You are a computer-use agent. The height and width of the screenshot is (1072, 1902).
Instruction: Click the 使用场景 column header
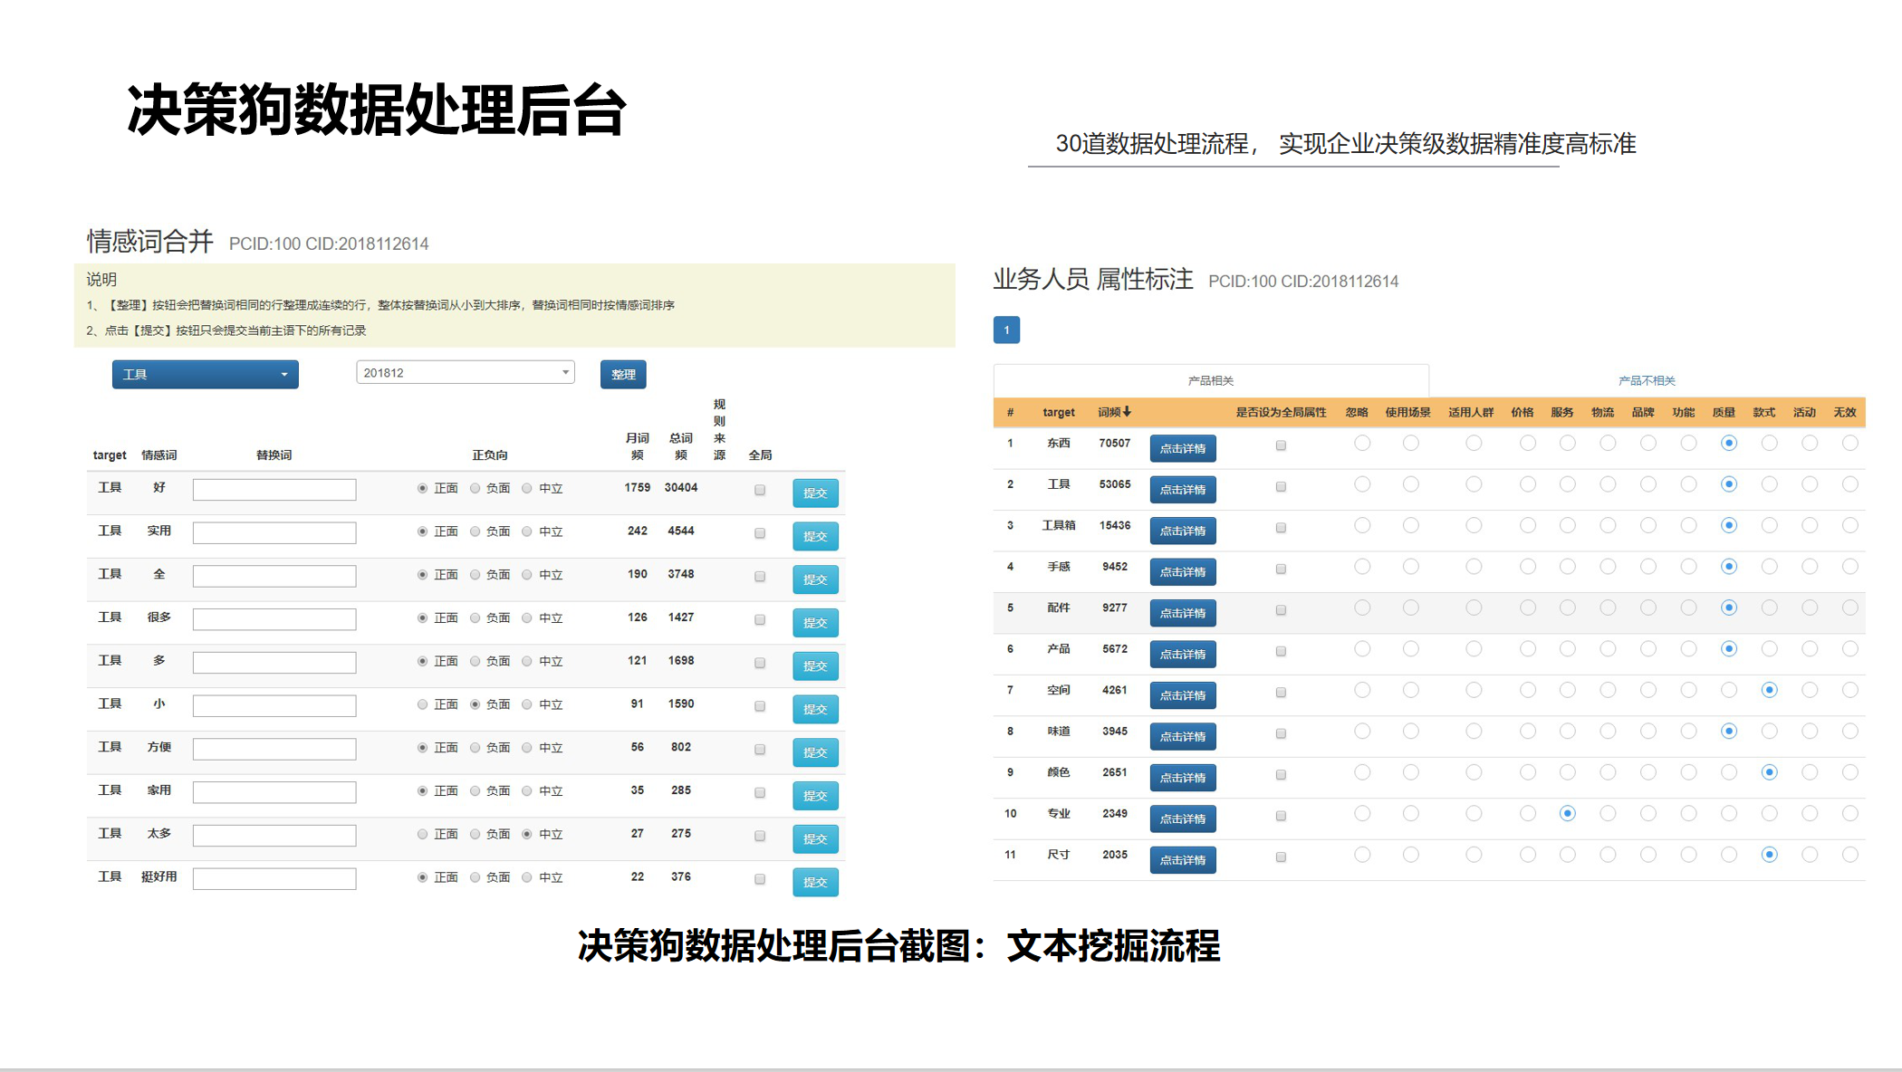click(x=1407, y=412)
